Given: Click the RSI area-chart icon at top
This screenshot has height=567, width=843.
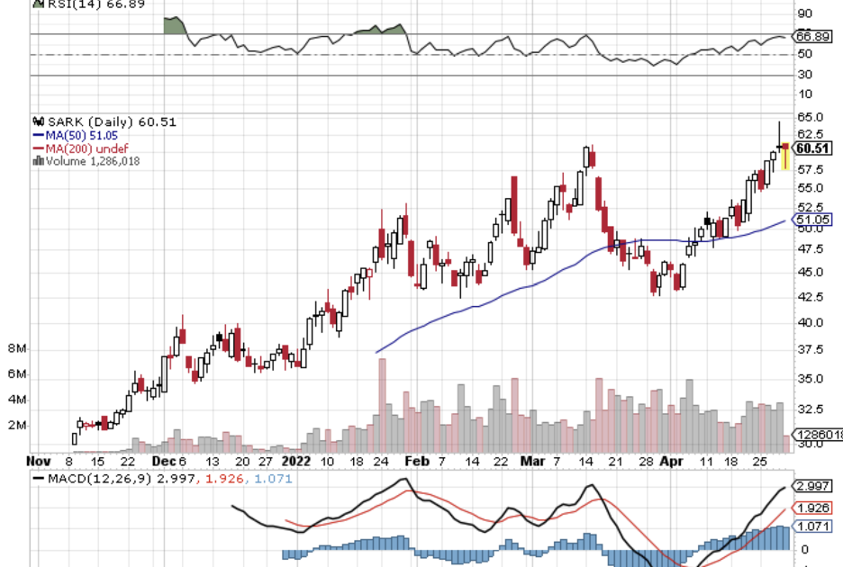Looking at the screenshot, I should pyautogui.click(x=38, y=4).
